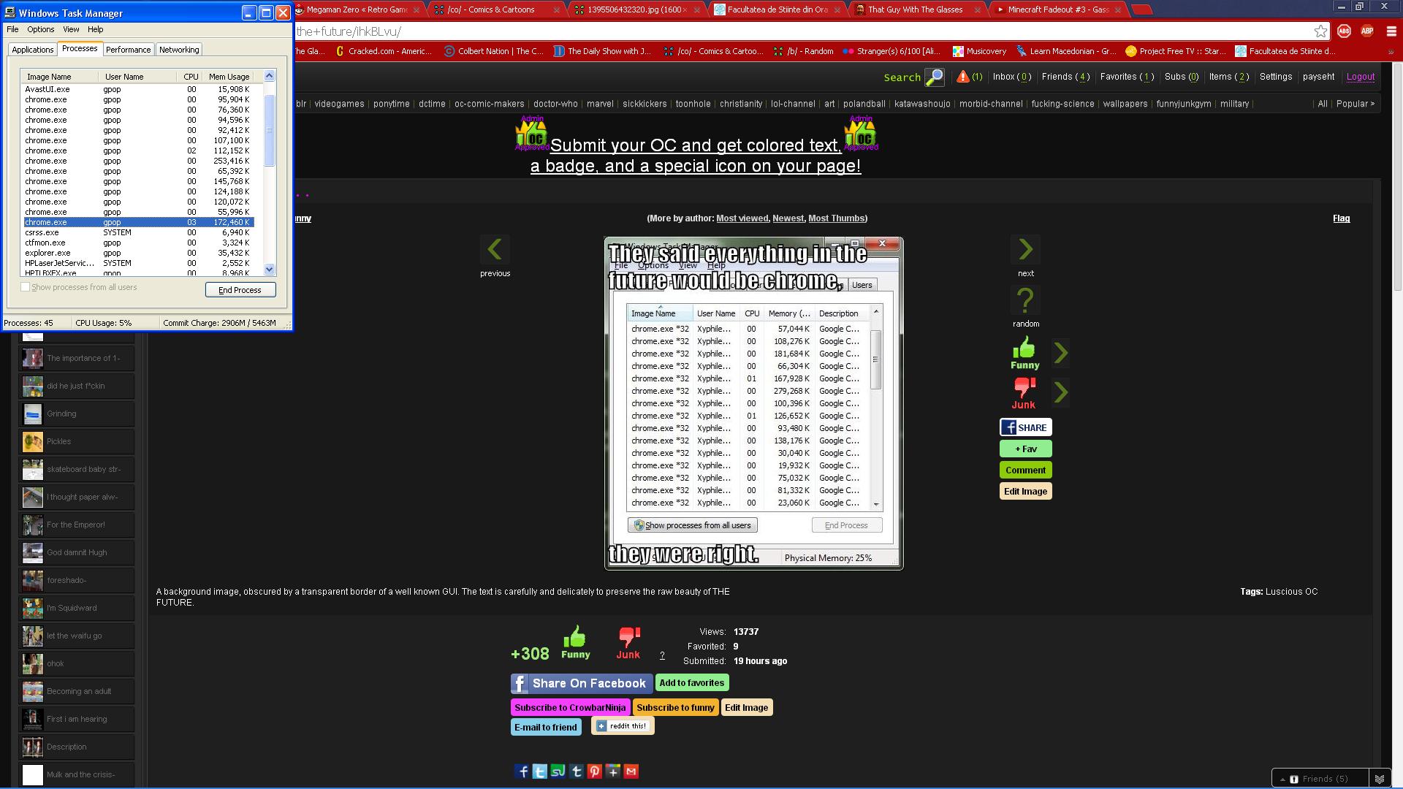This screenshot has height=789, width=1403.
Task: Switch to the Performance tab
Action: (x=128, y=50)
